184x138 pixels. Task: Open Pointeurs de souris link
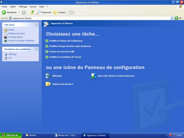point(16,33)
